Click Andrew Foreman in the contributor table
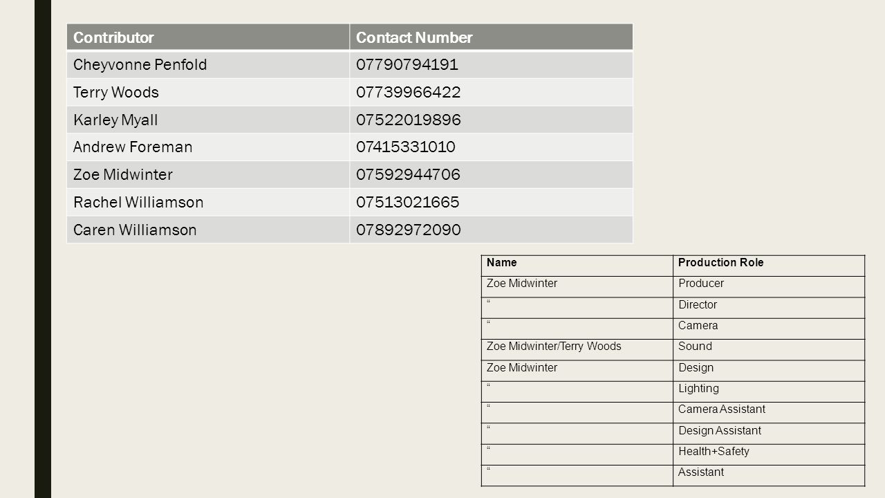The image size is (885, 498). (208, 147)
